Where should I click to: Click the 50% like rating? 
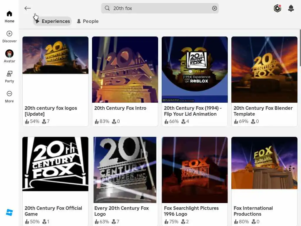pos(32,222)
